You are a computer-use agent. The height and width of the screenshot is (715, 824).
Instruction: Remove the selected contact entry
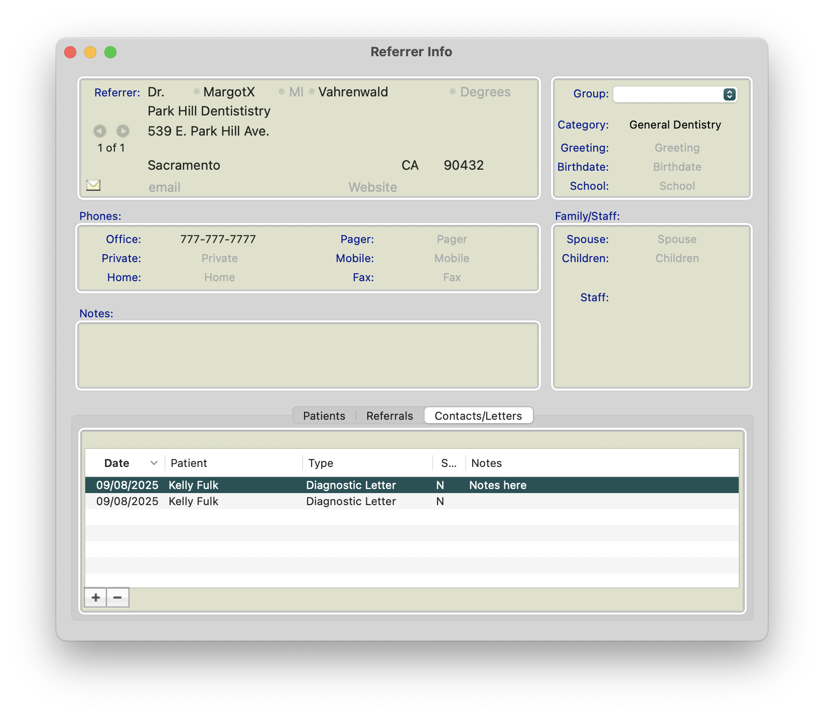(118, 598)
